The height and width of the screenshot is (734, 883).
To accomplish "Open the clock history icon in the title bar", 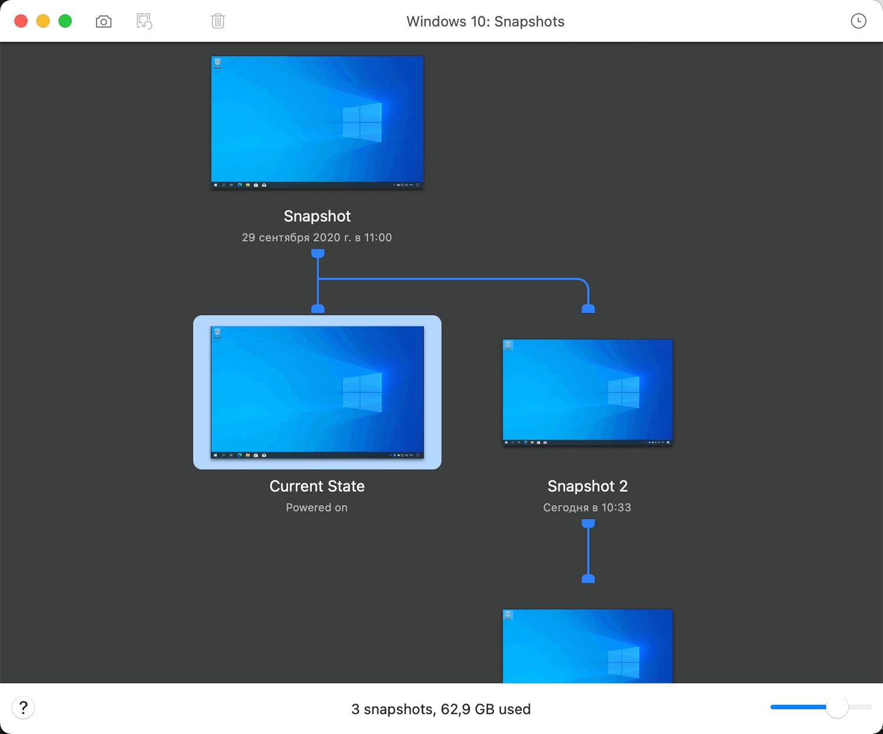I will [x=858, y=21].
